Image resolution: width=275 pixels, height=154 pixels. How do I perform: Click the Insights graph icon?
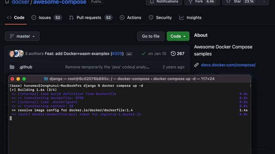point(181,18)
